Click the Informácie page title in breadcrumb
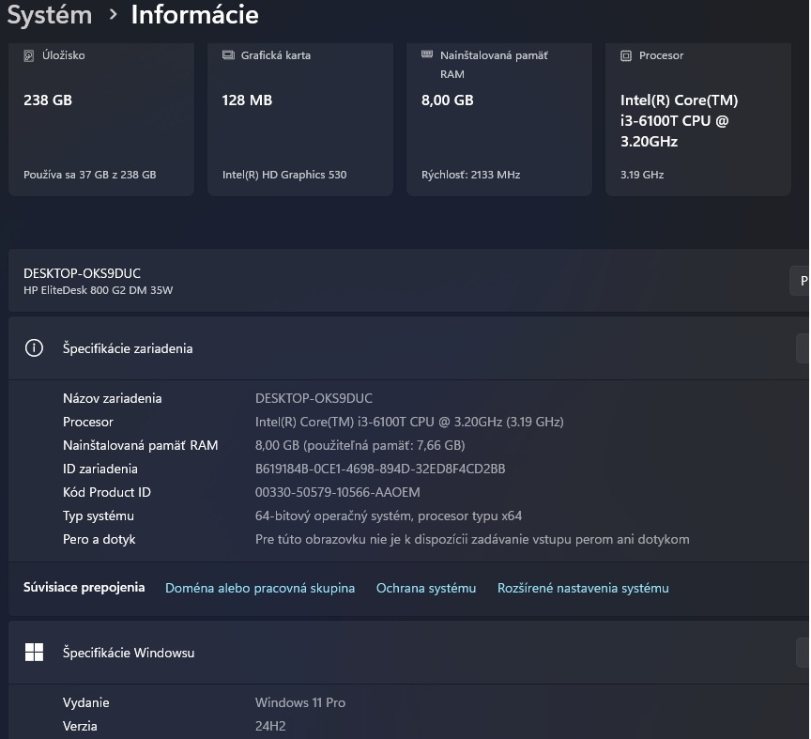The width and height of the screenshot is (811, 739). pos(194,15)
